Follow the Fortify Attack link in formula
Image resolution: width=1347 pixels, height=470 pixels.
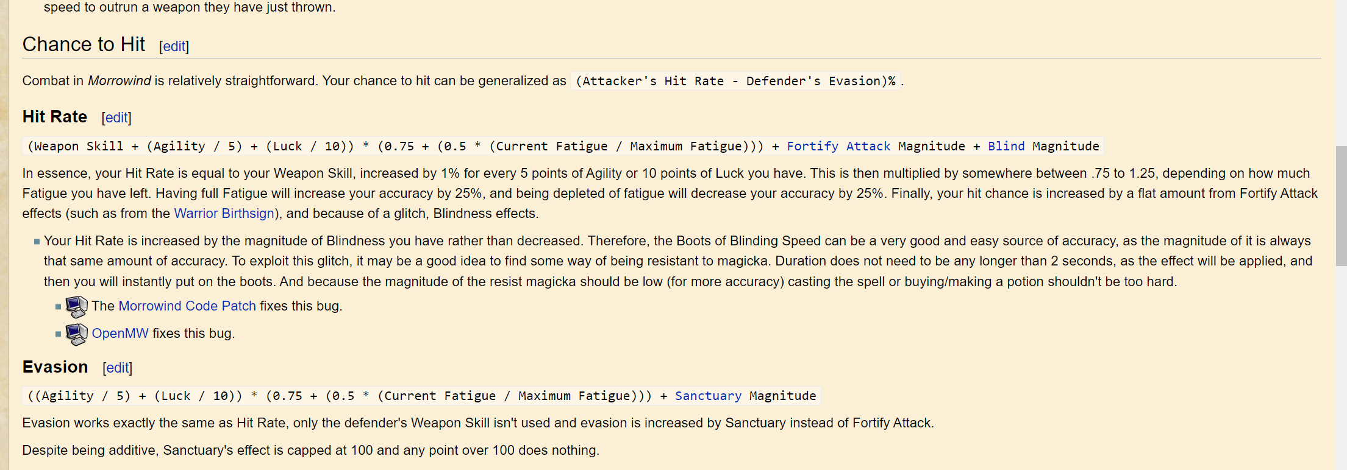838,146
